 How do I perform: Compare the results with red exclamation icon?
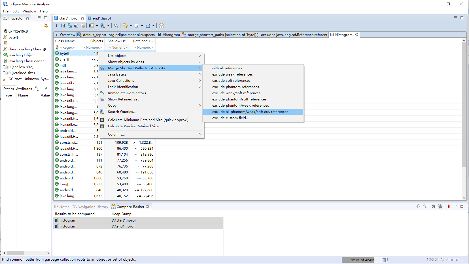pyautogui.click(x=449, y=206)
